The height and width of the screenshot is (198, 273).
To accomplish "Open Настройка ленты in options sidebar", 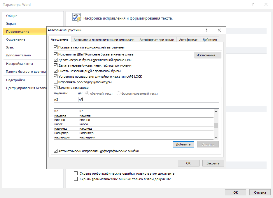I will tap(20, 64).
